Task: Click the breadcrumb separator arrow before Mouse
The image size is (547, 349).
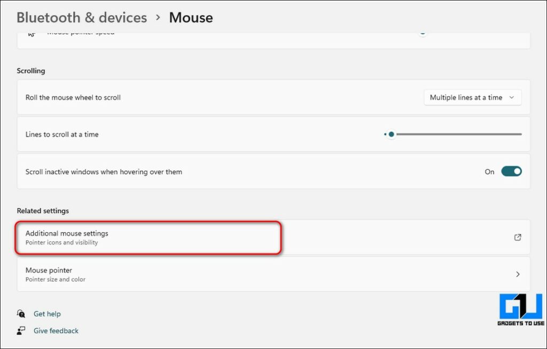Action: [x=158, y=17]
